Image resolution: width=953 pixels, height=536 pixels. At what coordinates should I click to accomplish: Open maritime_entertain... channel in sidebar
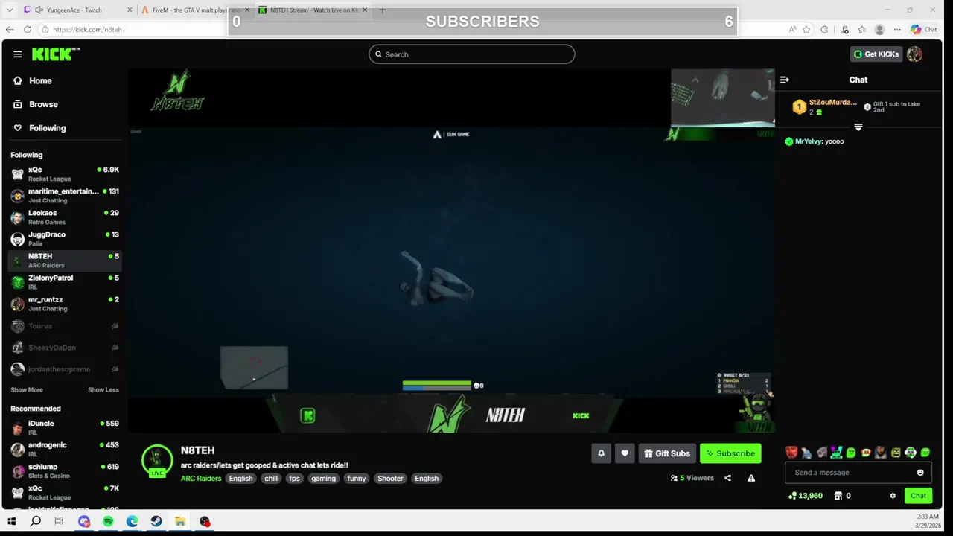click(65, 196)
